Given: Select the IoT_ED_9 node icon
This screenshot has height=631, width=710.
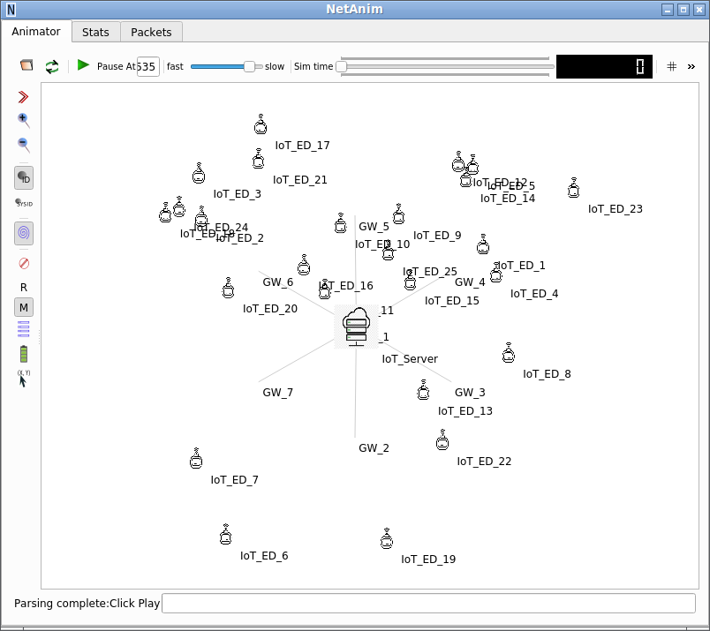Looking at the screenshot, I should click(398, 214).
